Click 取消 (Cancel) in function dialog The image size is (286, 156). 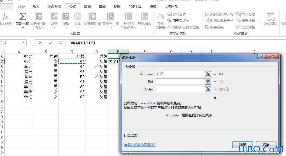(266, 145)
